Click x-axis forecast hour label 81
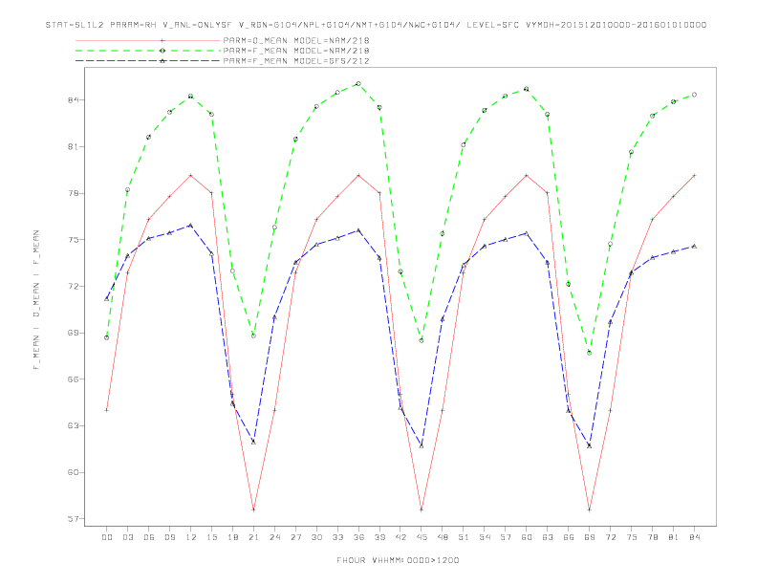The image size is (757, 585). (x=674, y=537)
